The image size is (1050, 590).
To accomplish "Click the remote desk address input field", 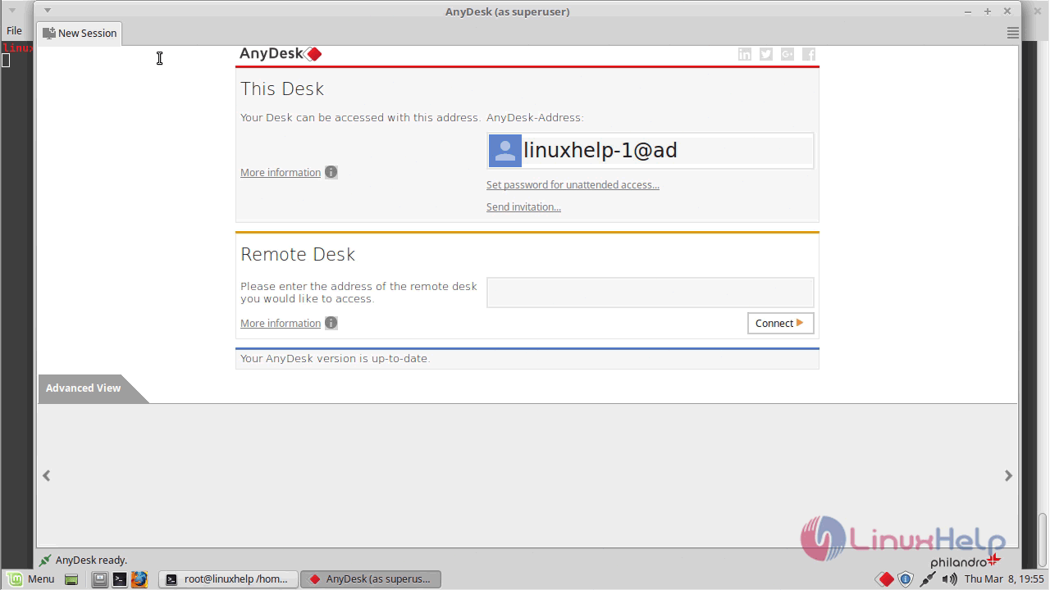I will click(651, 293).
